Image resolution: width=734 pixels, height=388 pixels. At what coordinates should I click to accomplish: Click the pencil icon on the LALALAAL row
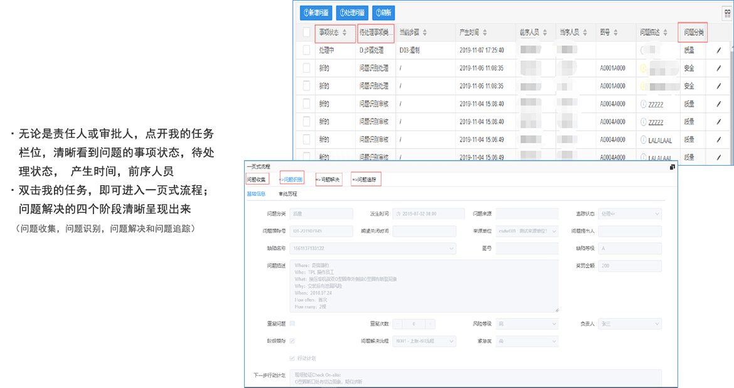click(718, 139)
